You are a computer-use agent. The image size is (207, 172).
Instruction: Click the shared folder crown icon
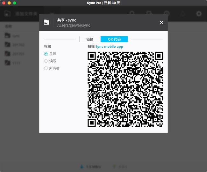46,22
